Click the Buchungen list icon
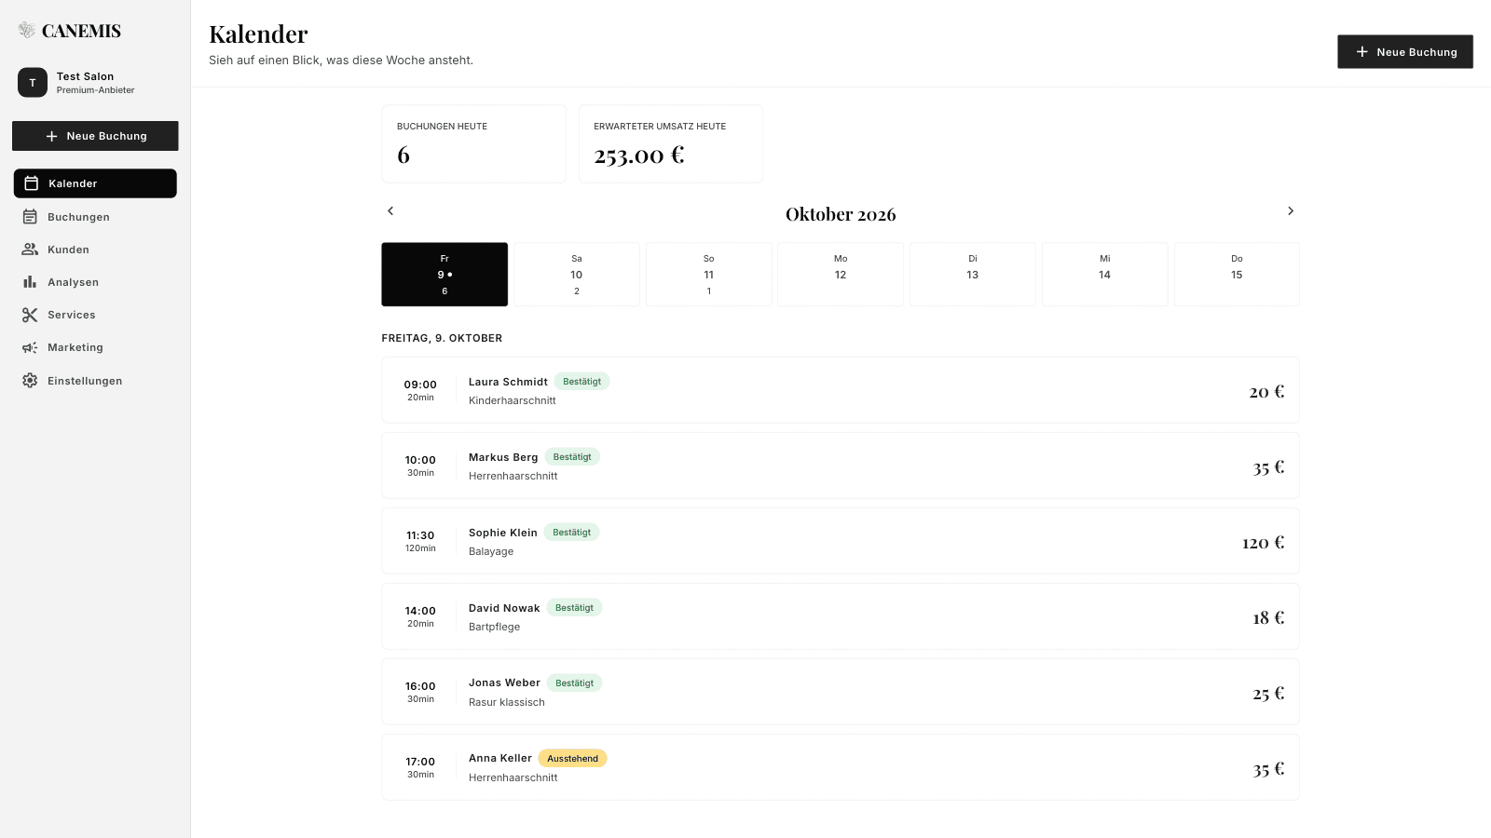This screenshot has width=1491, height=838. pyautogui.click(x=30, y=217)
